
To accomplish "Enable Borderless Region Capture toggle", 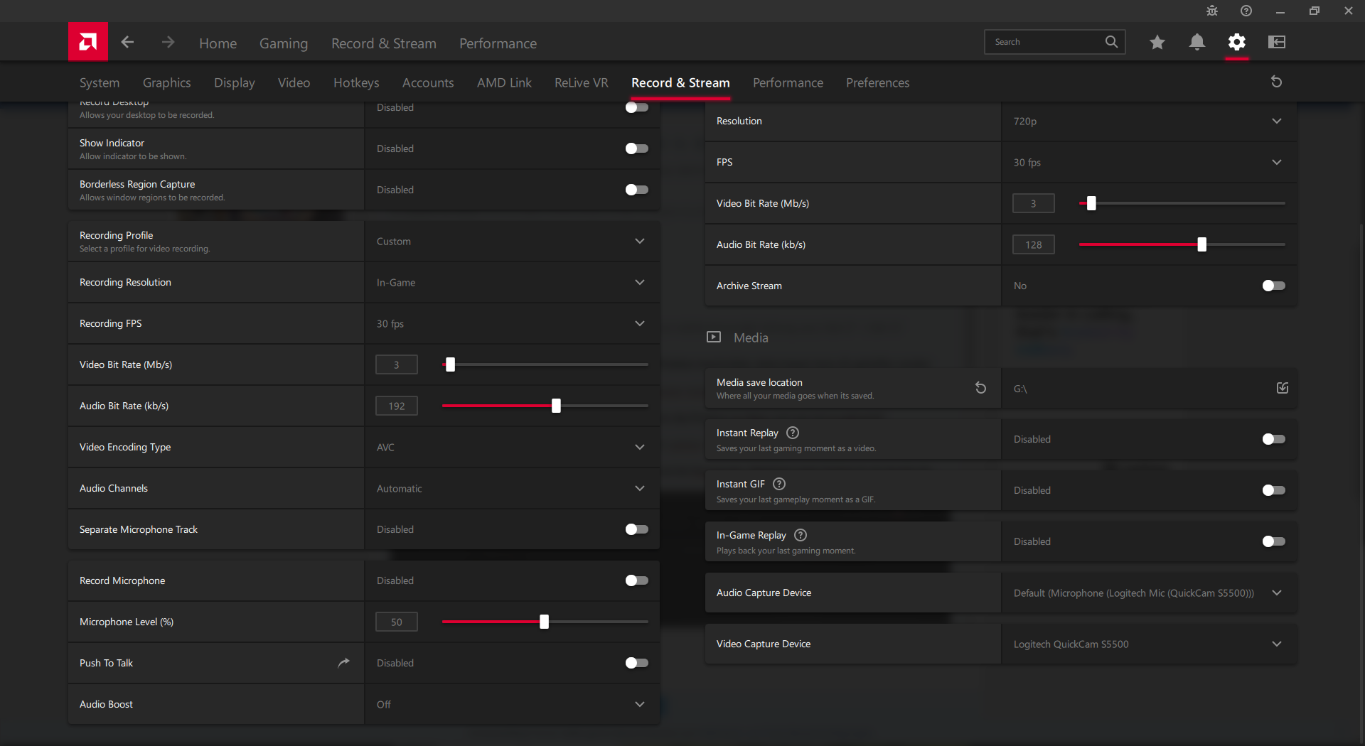I will [636, 190].
